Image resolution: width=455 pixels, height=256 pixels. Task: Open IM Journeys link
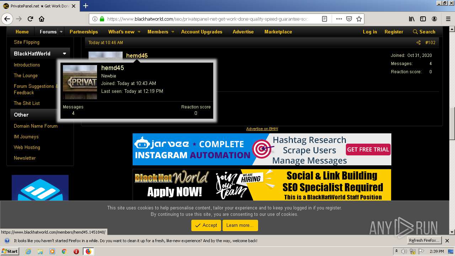click(26, 137)
